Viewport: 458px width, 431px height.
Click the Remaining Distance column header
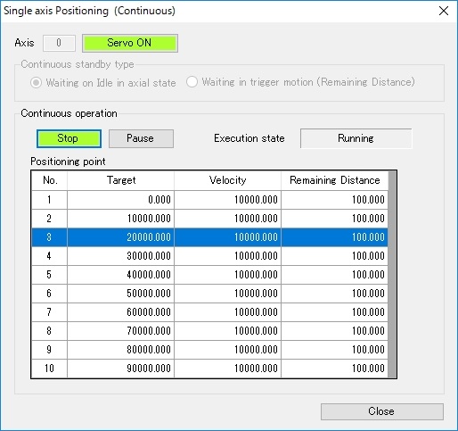coord(335,180)
